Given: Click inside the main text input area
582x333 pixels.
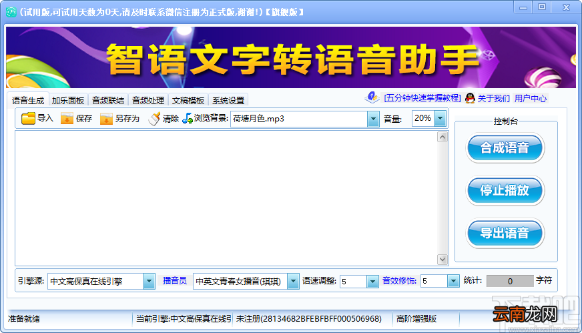Looking at the screenshot, I should 226,198.
